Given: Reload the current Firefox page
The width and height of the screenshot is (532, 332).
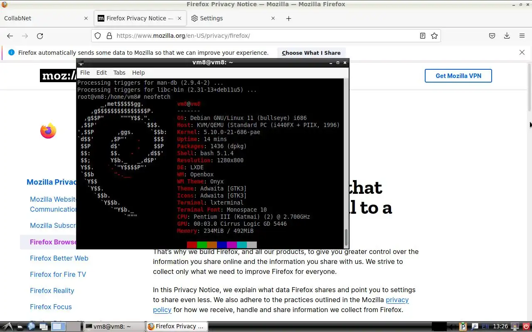Looking at the screenshot, I should (x=40, y=36).
